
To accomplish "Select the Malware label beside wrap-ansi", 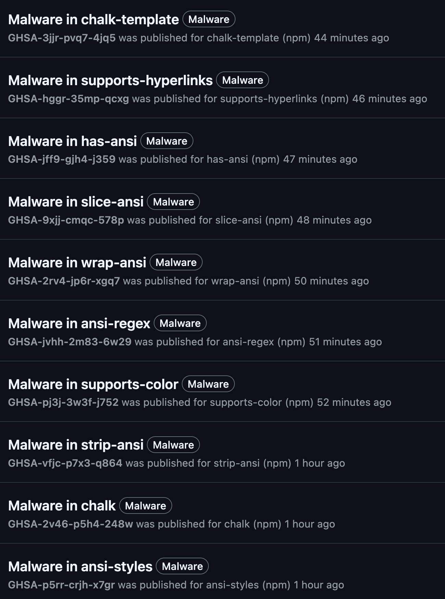I will 176,262.
